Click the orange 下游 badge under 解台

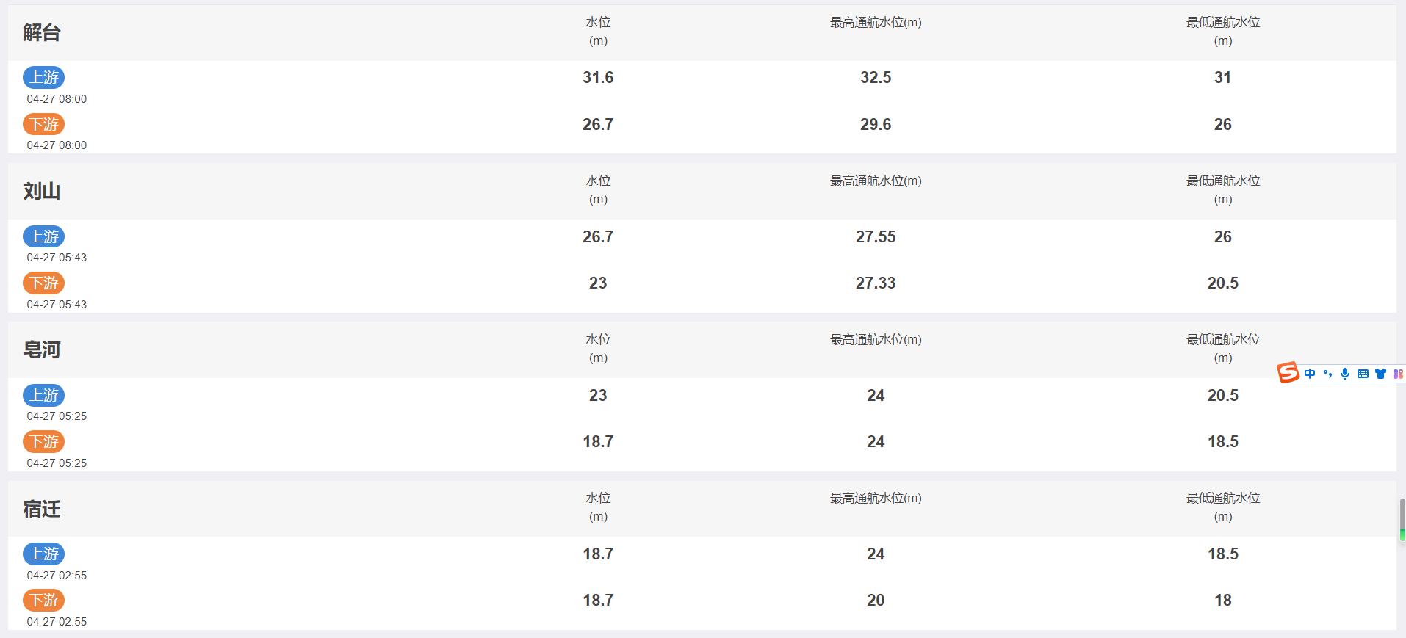click(x=44, y=124)
